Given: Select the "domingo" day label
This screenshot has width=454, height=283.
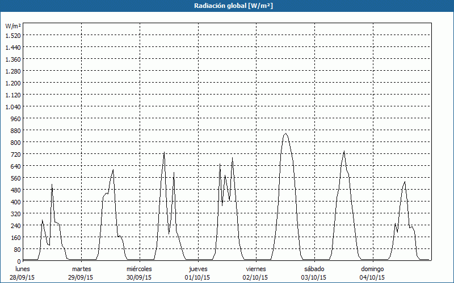Looking at the screenshot, I should (372, 269).
